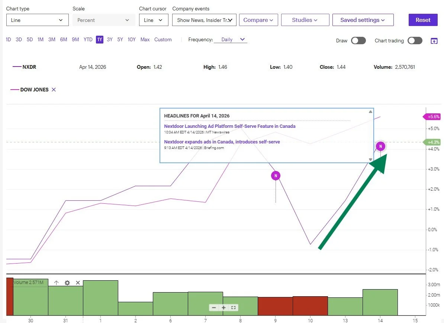Open Chart type Line dropdown

(38, 20)
